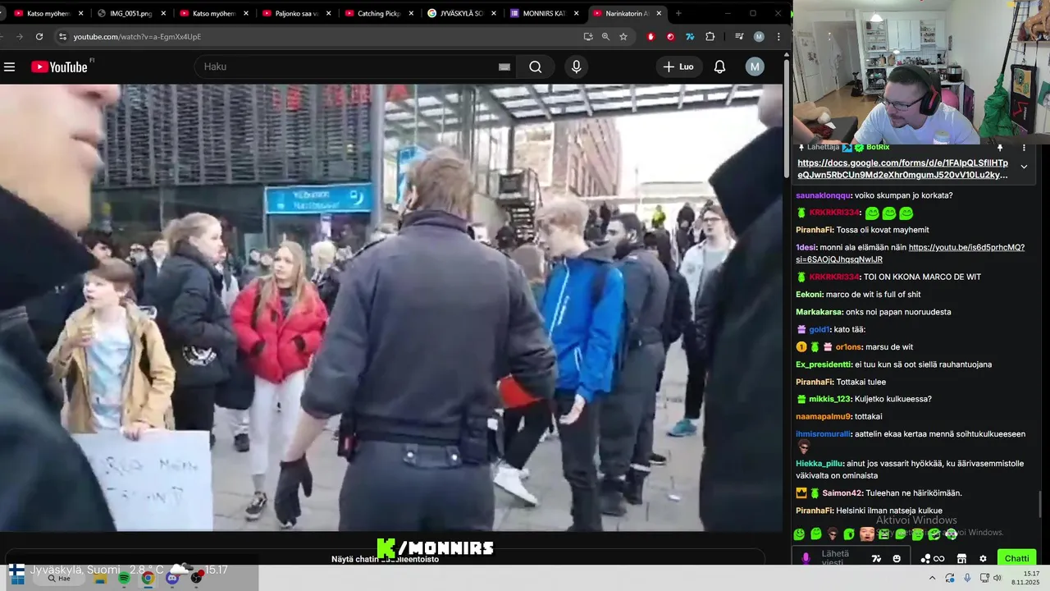Switch to IMG_0051.png tab
1050x591 pixels.
point(131,13)
